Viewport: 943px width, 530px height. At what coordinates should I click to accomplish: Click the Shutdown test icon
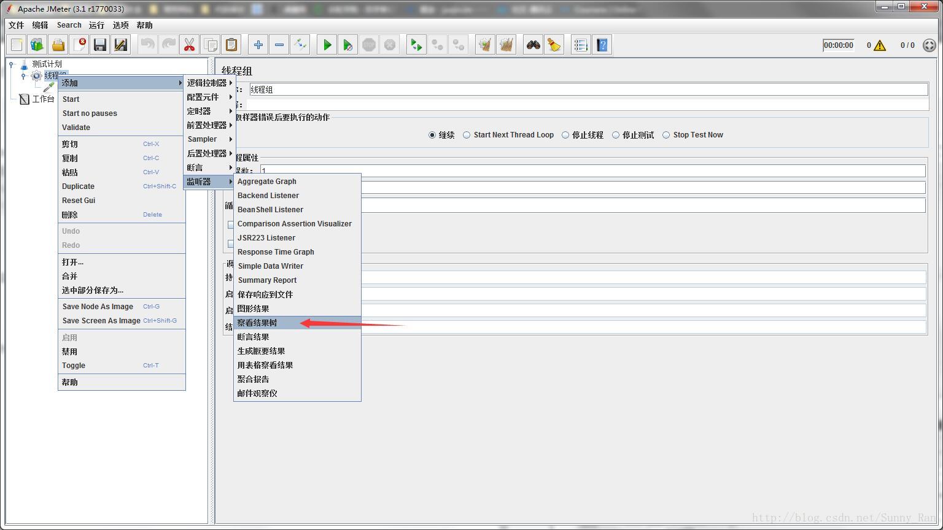click(x=390, y=45)
